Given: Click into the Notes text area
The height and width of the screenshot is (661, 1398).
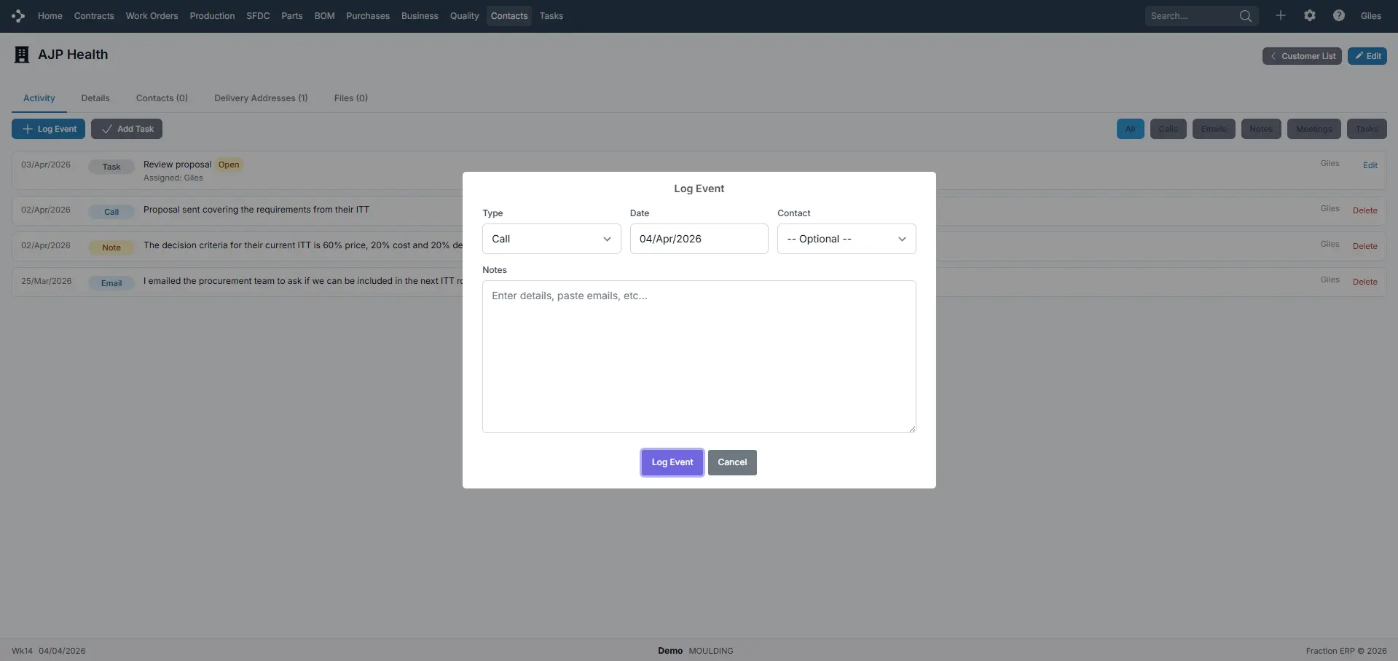Looking at the screenshot, I should 699,357.
